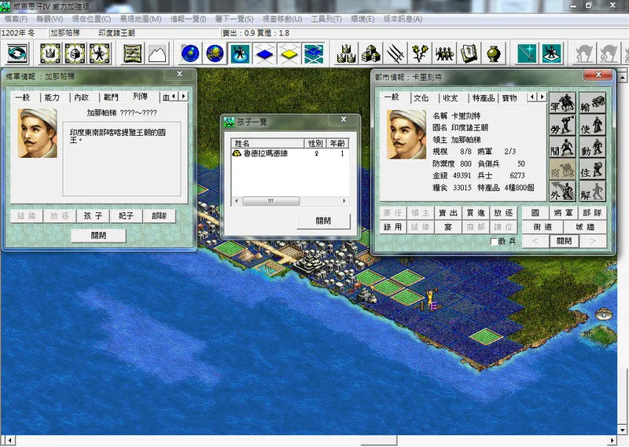Click left tab-scroll arrow in general info window
Viewport: 629px width, 447px height.
(x=174, y=96)
